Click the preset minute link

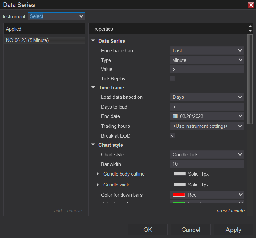coord(230,211)
